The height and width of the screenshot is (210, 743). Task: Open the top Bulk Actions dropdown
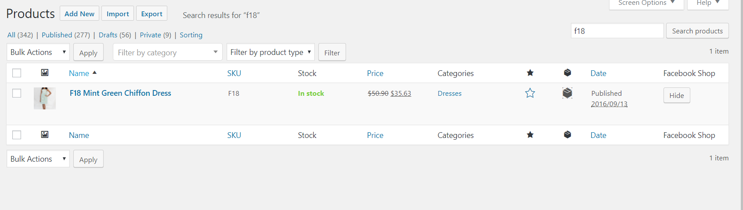tap(38, 52)
